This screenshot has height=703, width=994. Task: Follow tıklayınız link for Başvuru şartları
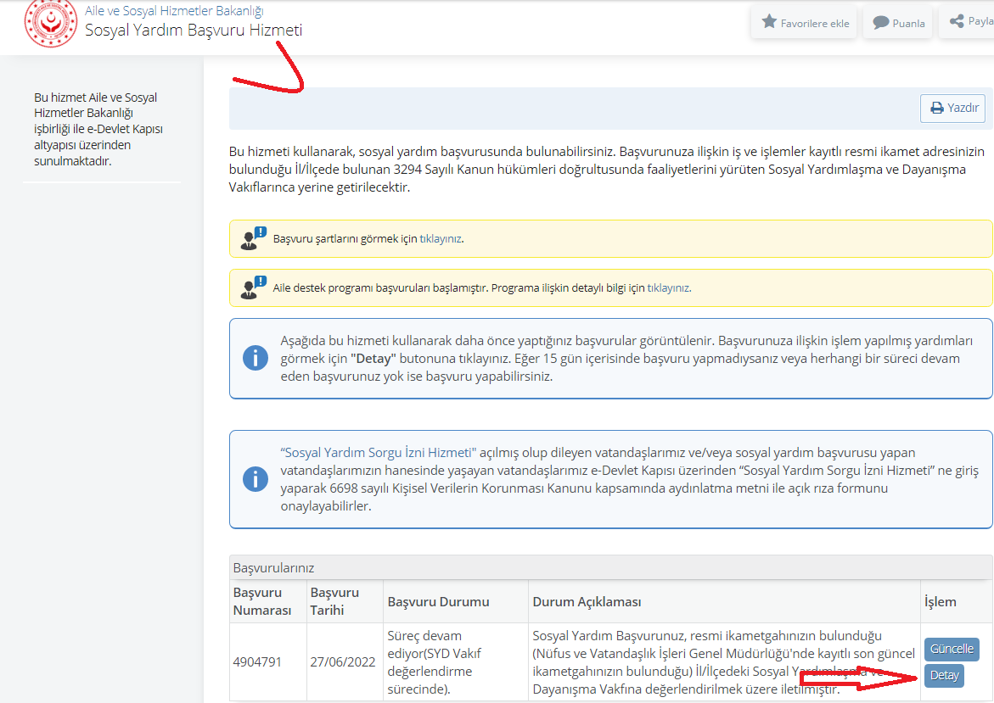coord(440,239)
